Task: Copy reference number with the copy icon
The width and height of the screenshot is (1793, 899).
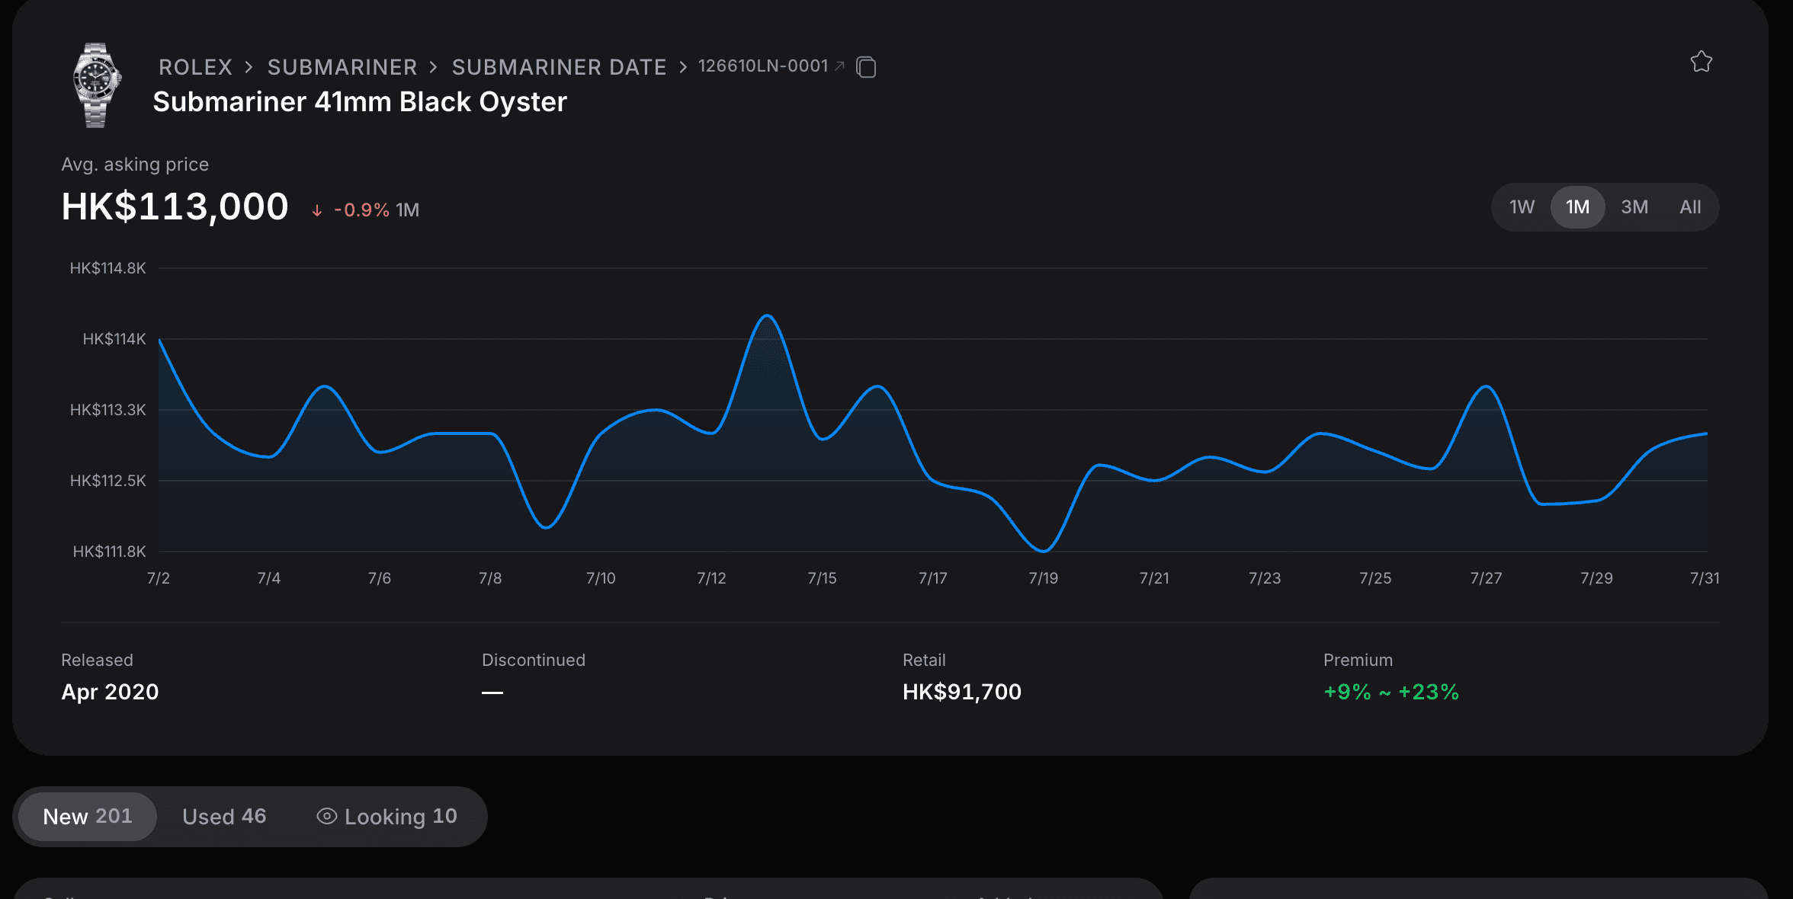Action: pos(866,67)
